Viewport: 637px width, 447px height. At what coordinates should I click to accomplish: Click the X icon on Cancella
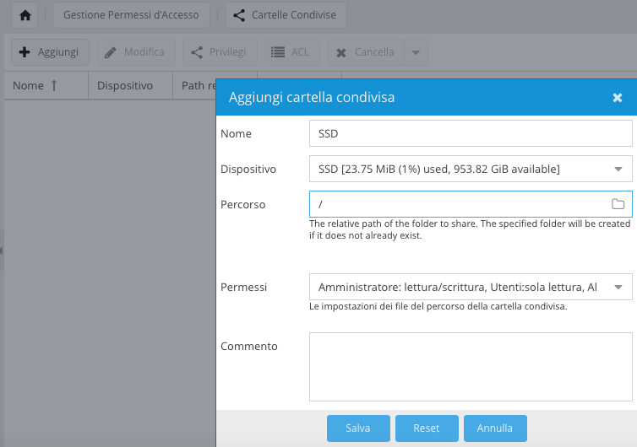341,53
